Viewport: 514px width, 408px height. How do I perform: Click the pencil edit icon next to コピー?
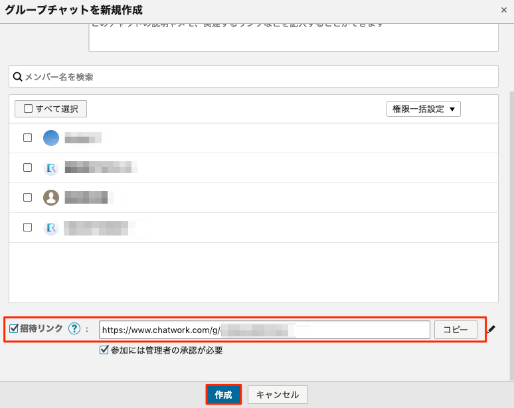click(x=491, y=329)
